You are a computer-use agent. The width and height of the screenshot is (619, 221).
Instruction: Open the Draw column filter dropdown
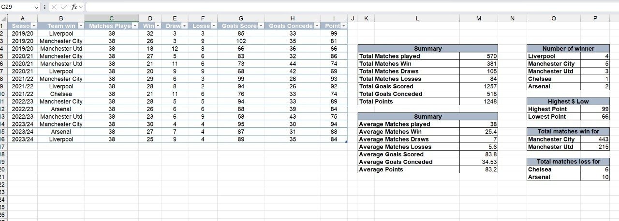[x=184, y=26]
